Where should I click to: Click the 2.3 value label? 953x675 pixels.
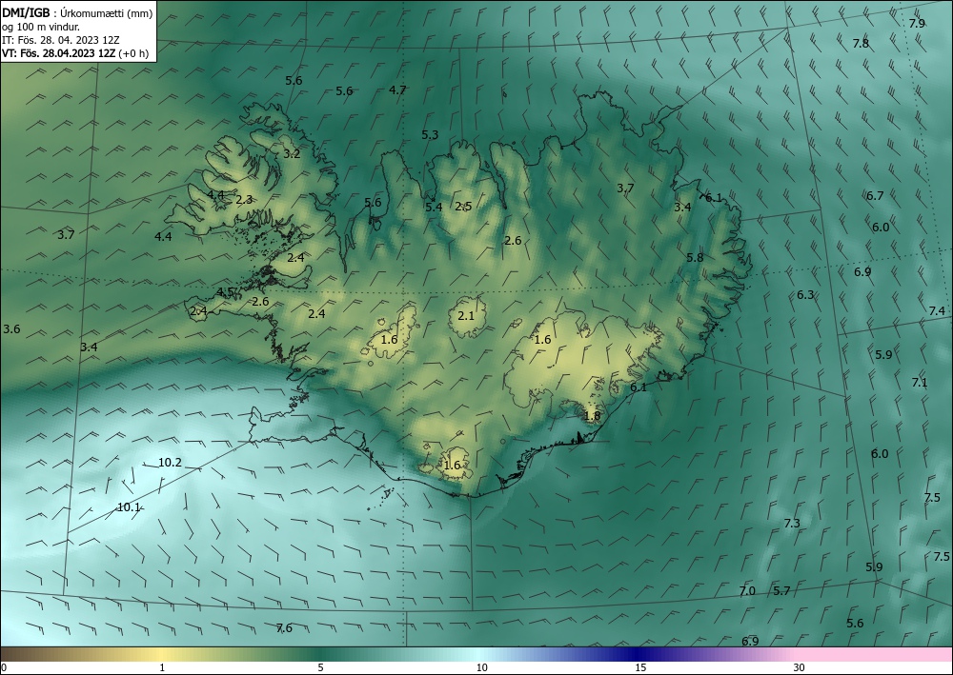pos(244,200)
